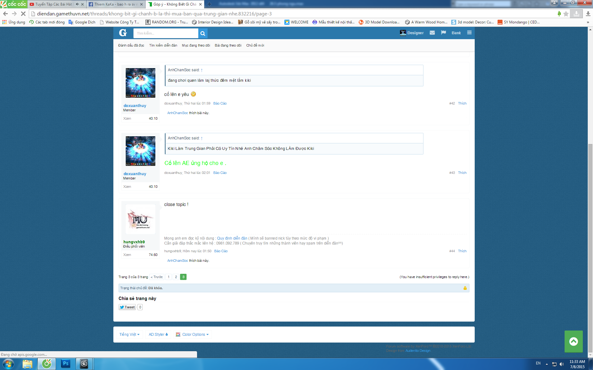The image size is (593, 370).
Task: Click the Tweet share button
Action: 127,307
